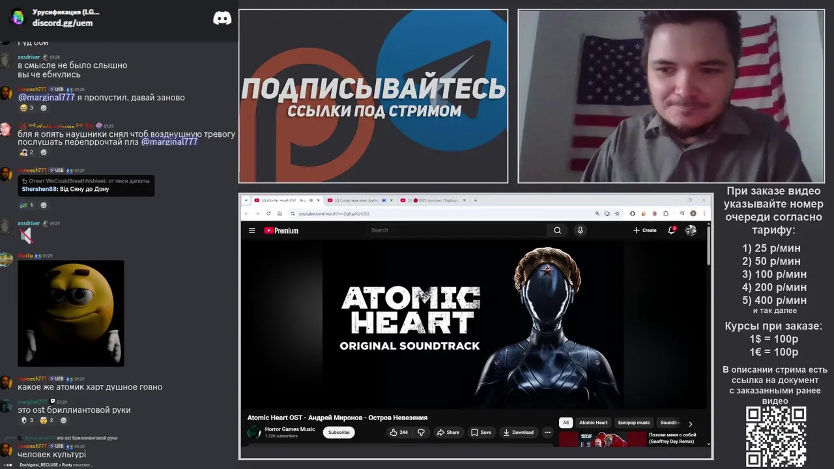Click @marginal777 mention in 'я пропустил' message

click(46, 98)
